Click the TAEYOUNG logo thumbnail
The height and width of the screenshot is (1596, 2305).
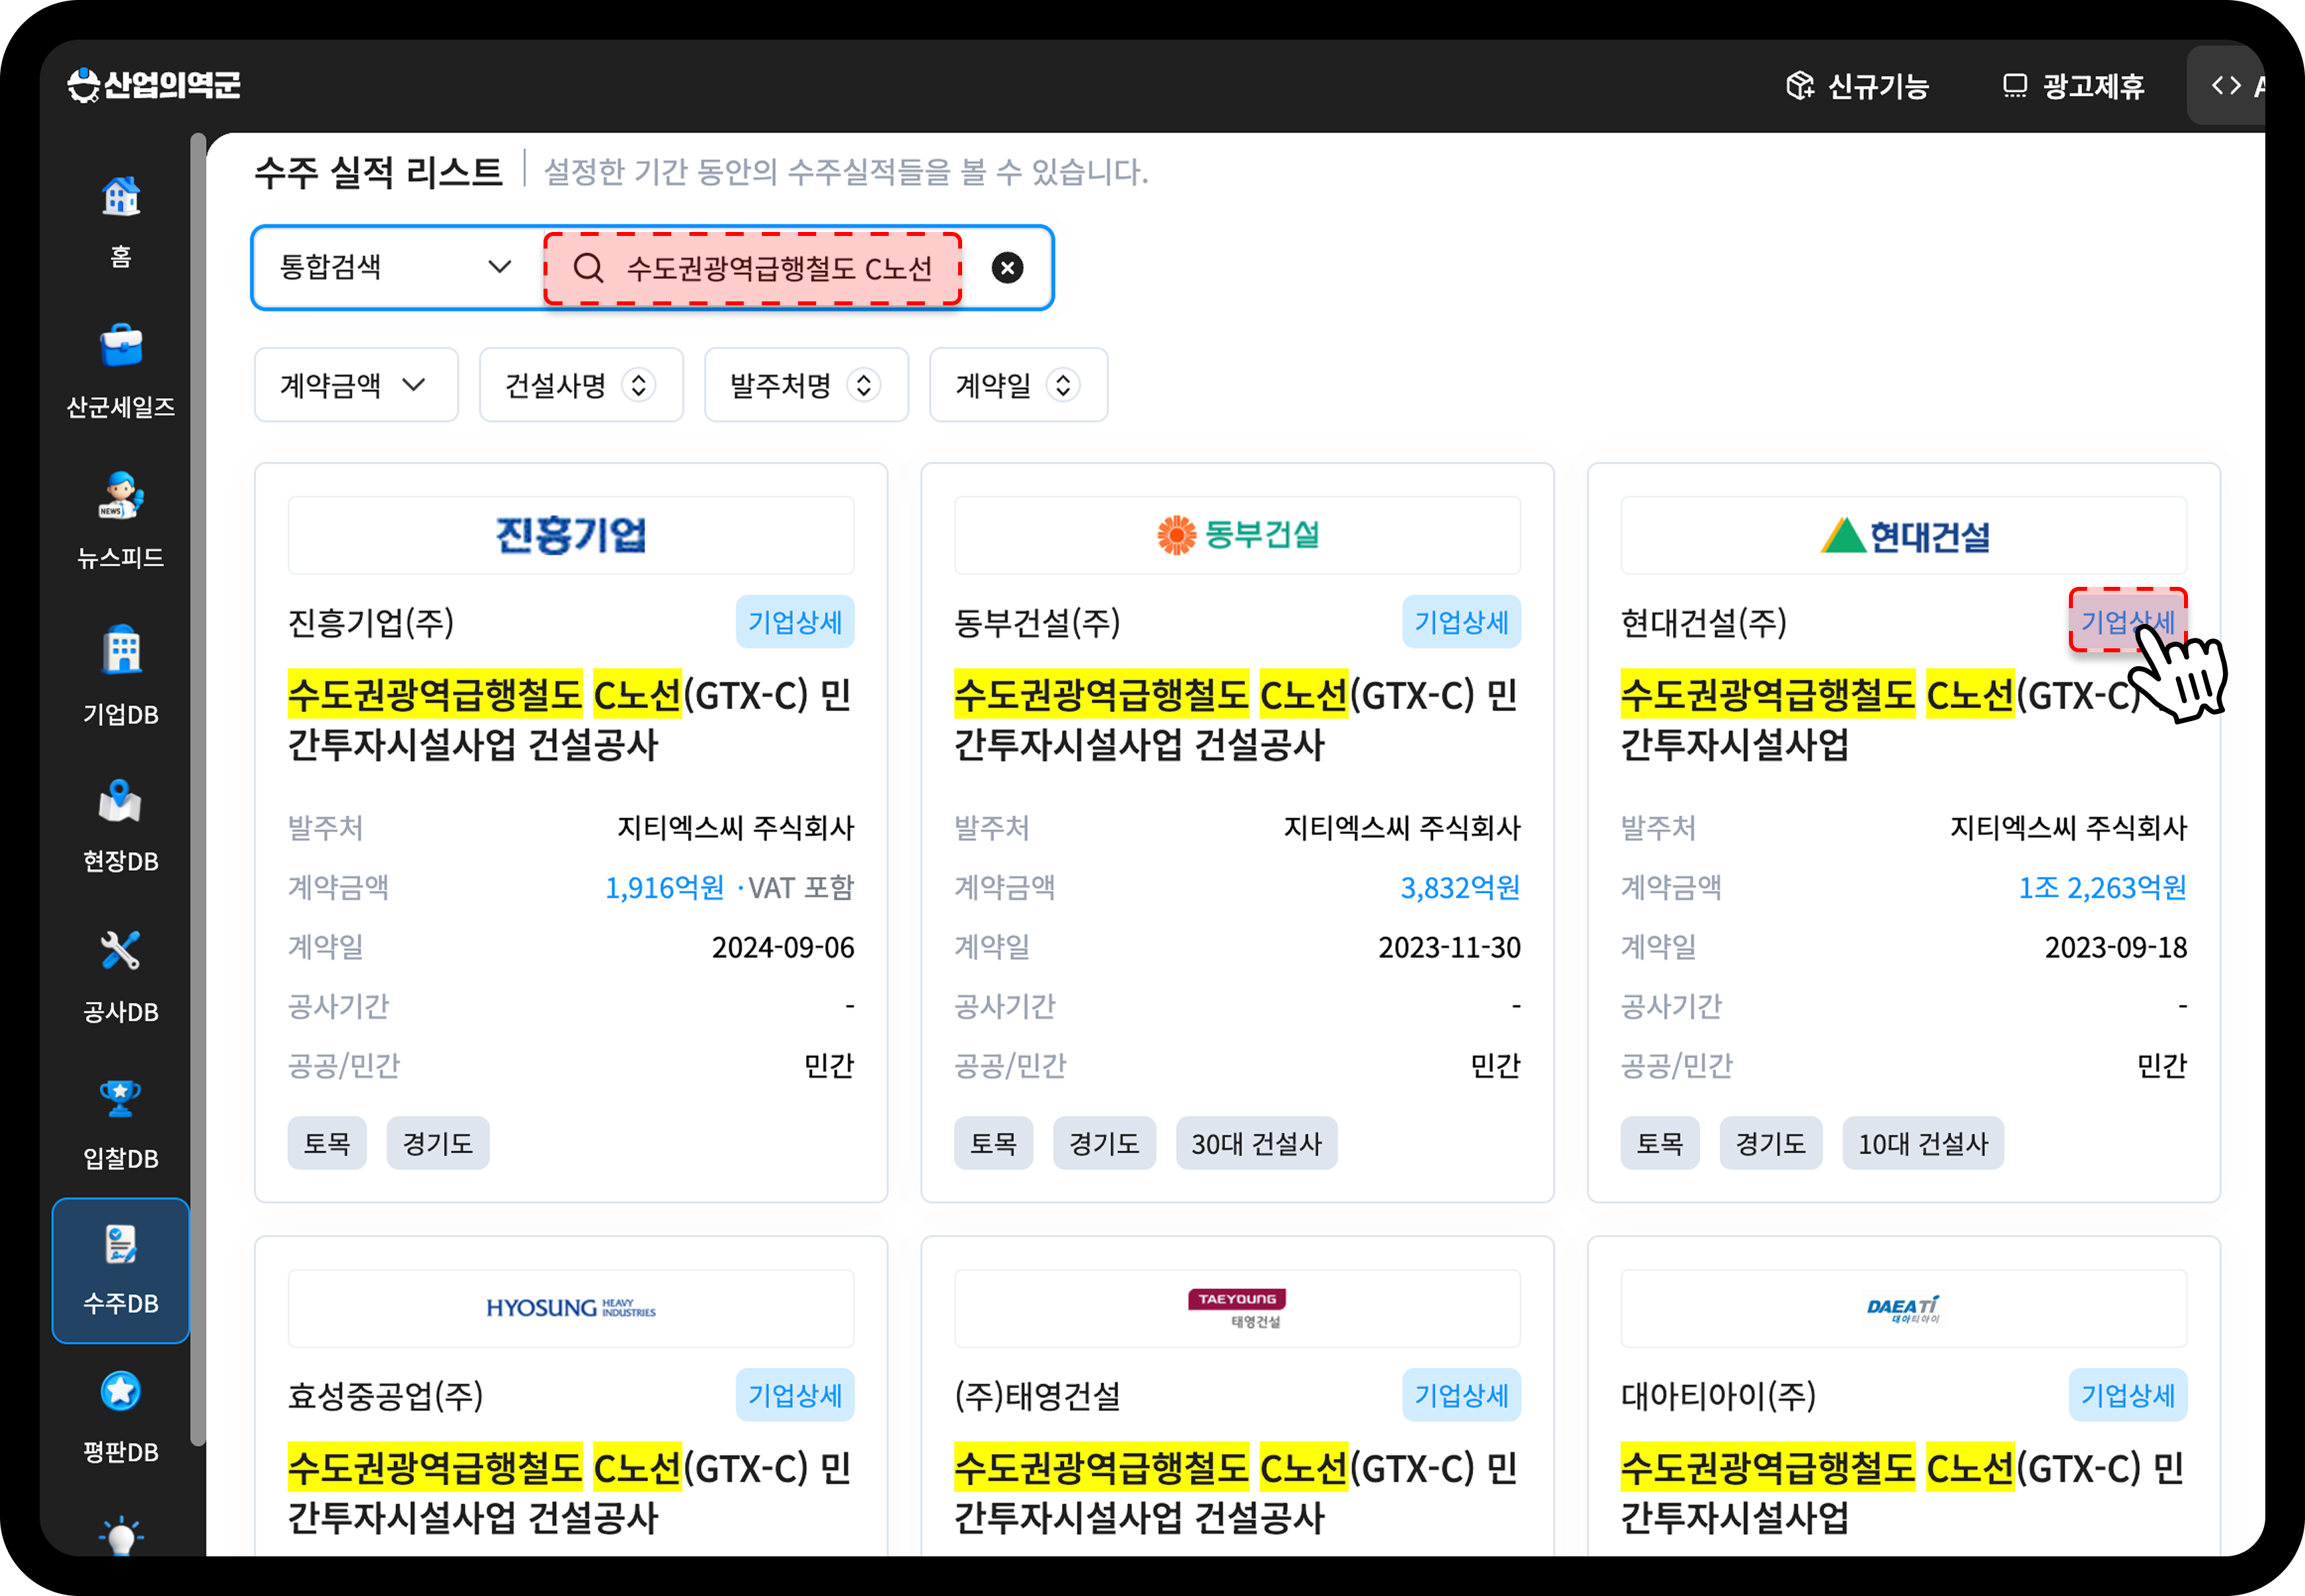1238,1308
